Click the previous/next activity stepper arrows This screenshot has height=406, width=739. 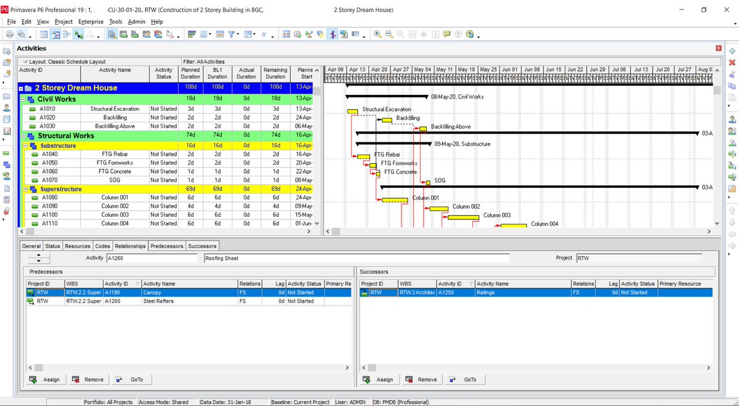(x=38, y=258)
